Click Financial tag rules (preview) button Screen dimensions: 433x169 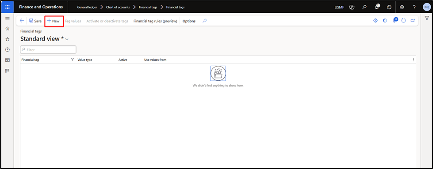155,21
